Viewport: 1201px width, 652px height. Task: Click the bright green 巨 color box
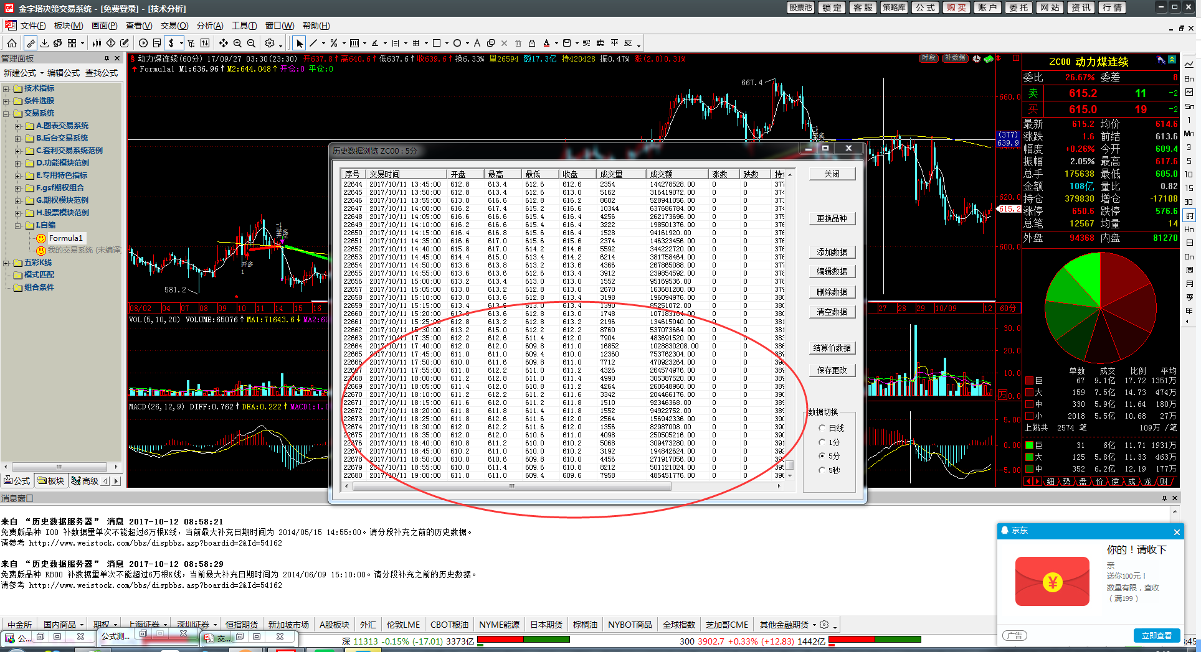(1030, 445)
